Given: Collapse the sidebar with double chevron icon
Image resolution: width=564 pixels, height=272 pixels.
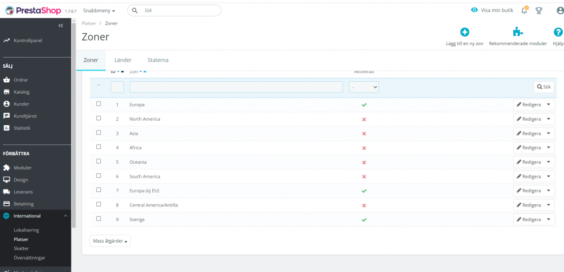Looking at the screenshot, I should [61, 25].
